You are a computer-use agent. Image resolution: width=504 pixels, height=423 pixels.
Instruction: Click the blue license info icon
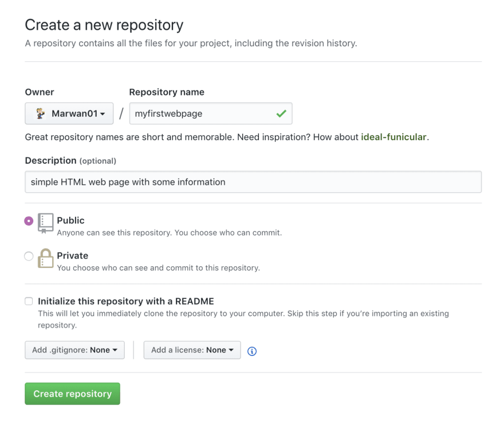coord(252,351)
